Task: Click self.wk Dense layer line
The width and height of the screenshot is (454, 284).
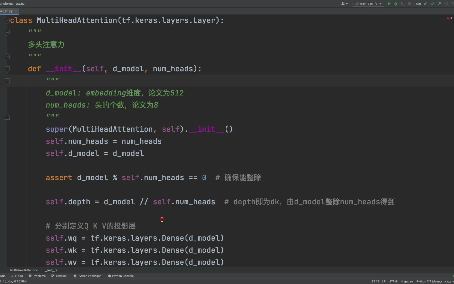Action: pos(135,250)
